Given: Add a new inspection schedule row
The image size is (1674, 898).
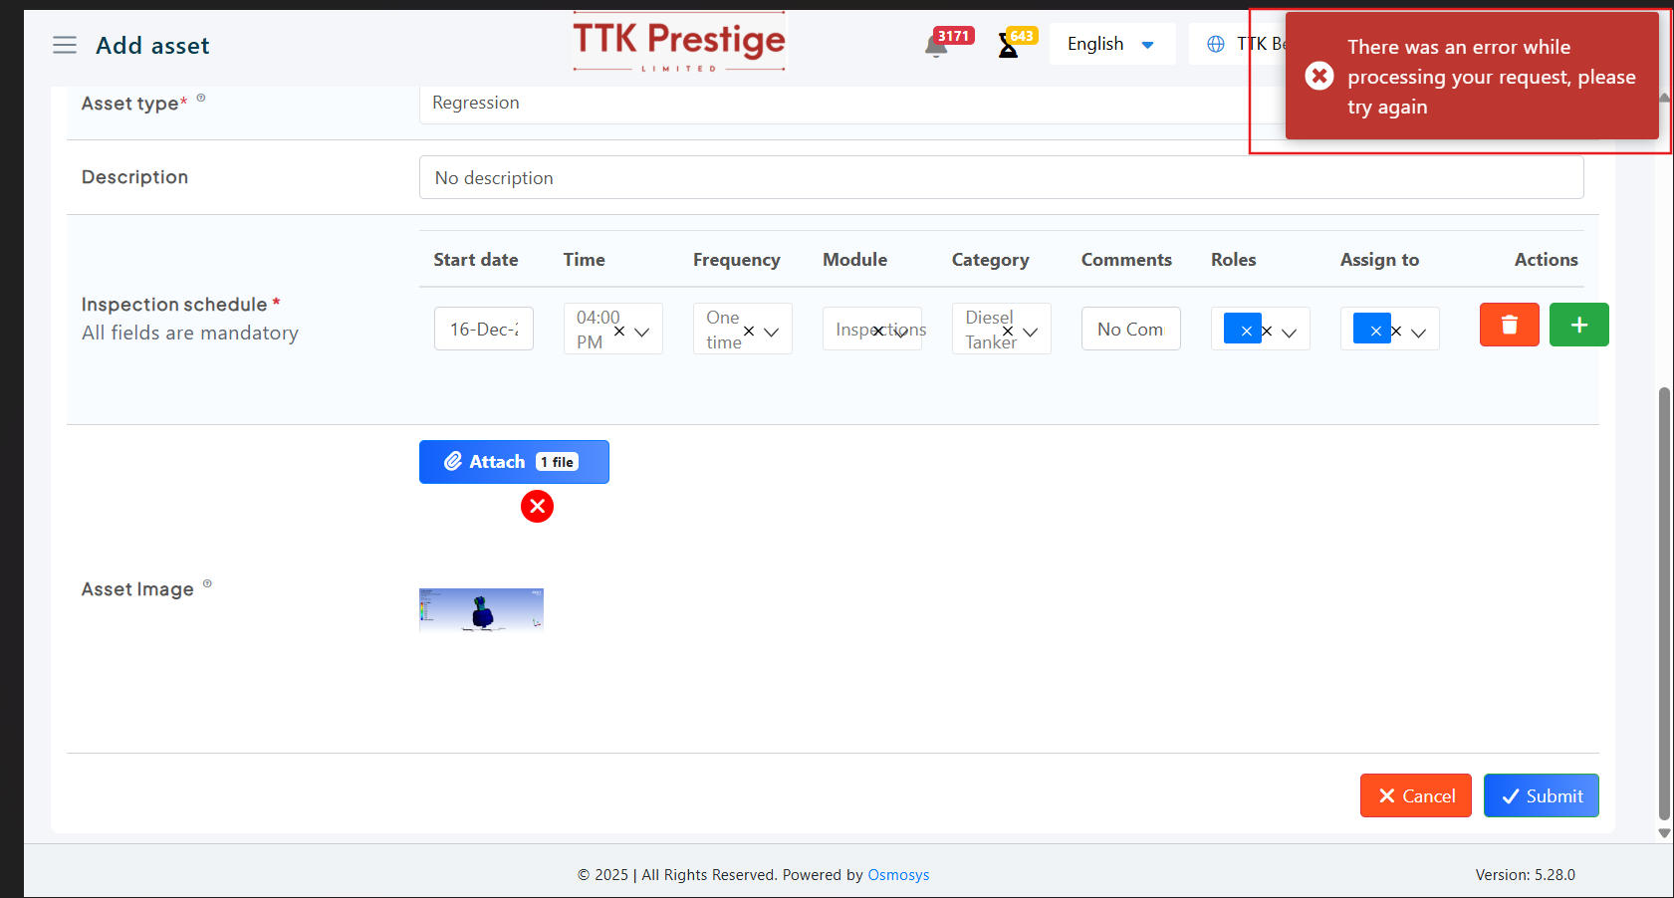Looking at the screenshot, I should point(1578,325).
